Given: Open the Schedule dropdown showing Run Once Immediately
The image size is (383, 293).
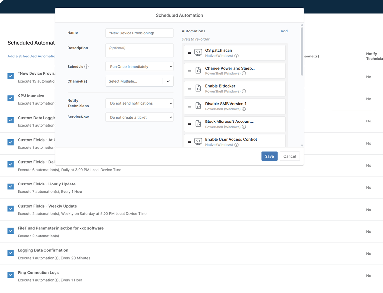Looking at the screenshot, I should (x=139, y=66).
